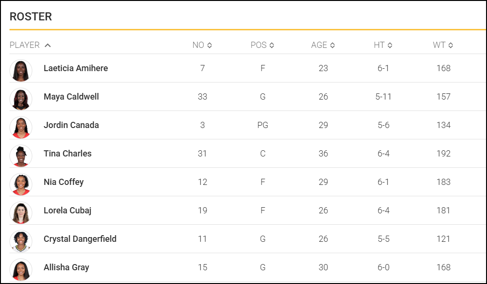
Task: Sort roster by the NO column arrows
Action: point(210,46)
